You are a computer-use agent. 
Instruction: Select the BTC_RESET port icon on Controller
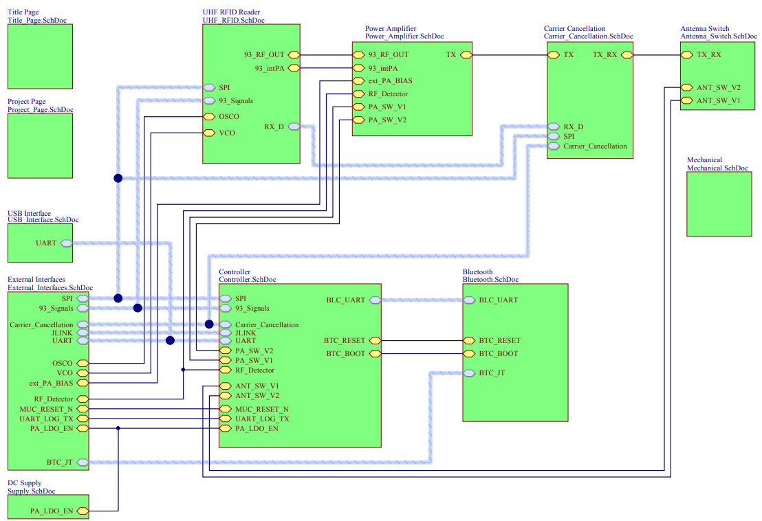coord(375,340)
